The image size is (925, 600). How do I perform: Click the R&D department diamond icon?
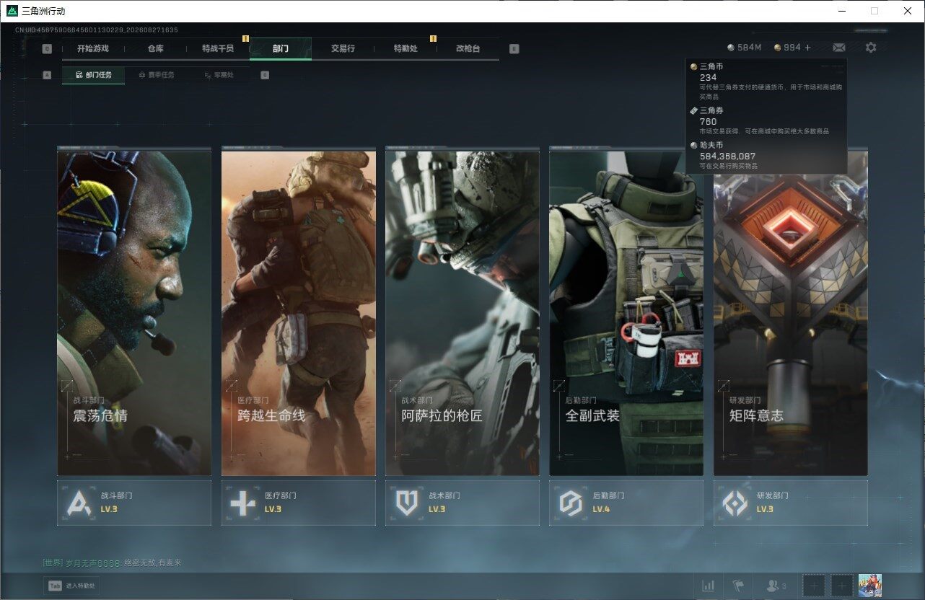tap(735, 503)
